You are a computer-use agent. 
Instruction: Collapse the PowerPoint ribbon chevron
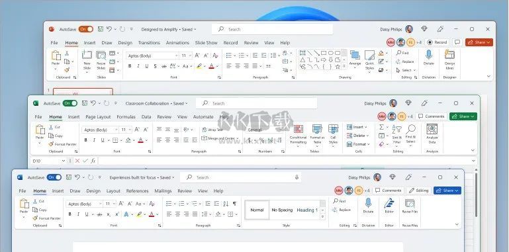tap(488, 76)
